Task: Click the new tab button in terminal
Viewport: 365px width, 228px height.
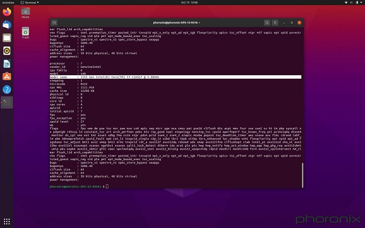Action: 54,22
